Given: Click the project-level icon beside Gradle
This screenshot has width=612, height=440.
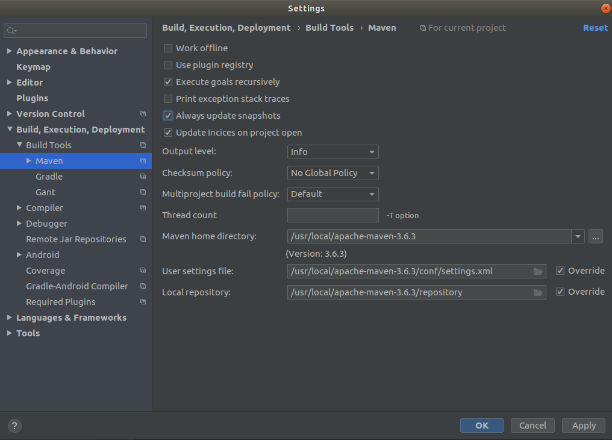Looking at the screenshot, I should coord(143,177).
